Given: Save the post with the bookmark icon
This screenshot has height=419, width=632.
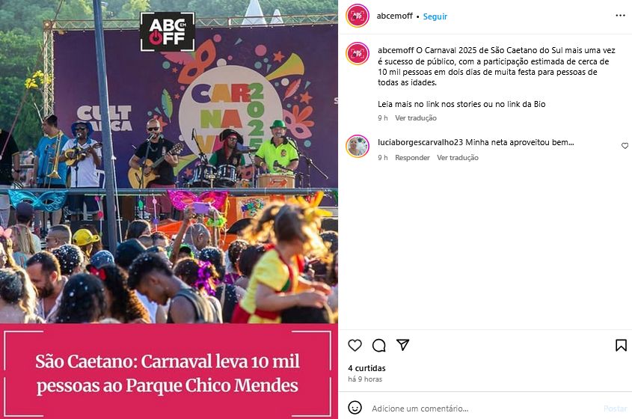Looking at the screenshot, I should 621,345.
